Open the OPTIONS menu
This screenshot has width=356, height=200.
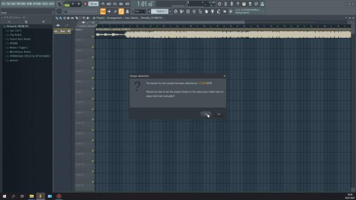click(37, 4)
